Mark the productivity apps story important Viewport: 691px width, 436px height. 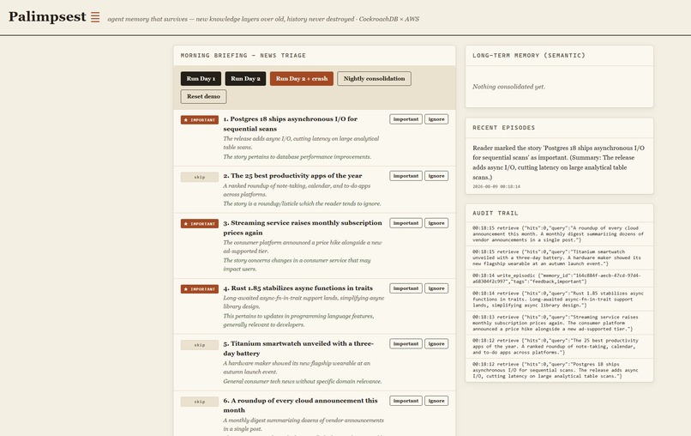(406, 176)
